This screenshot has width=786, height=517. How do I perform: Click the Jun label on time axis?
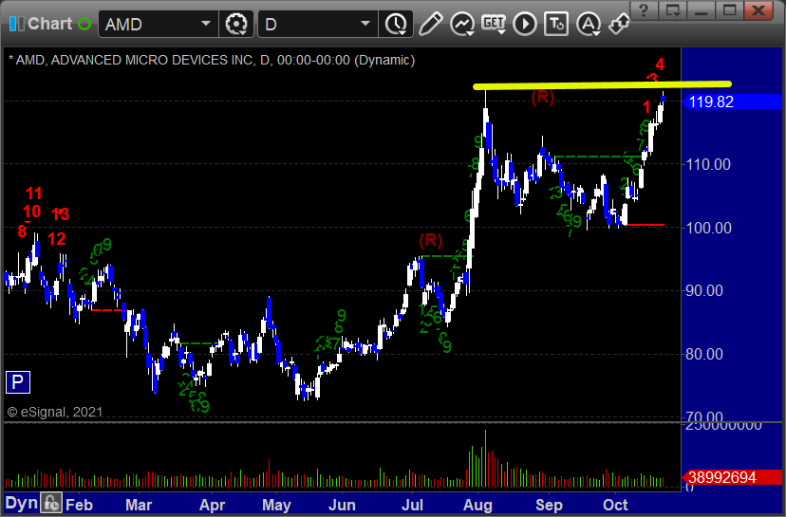tap(342, 505)
